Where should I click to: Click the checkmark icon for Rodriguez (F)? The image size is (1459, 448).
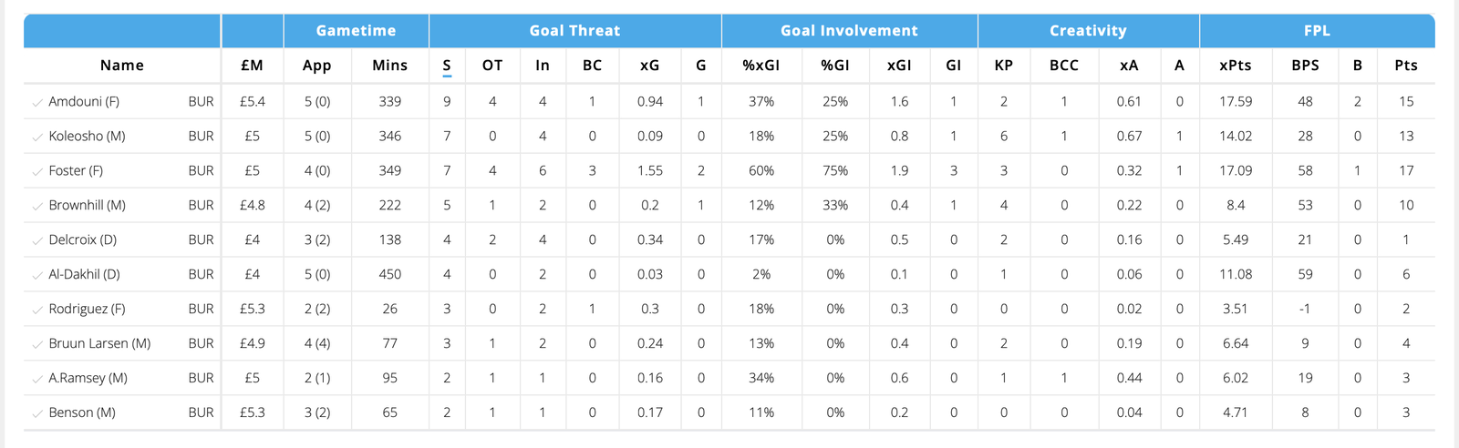[37, 310]
